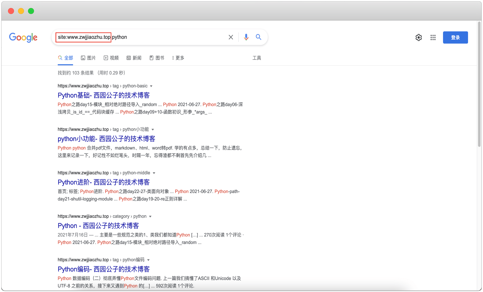Image resolution: width=483 pixels, height=292 pixels.
Task: Click the blue magnifier search icon
Action: tap(258, 37)
